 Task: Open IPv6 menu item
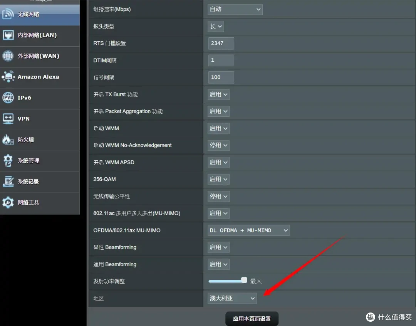click(40, 99)
